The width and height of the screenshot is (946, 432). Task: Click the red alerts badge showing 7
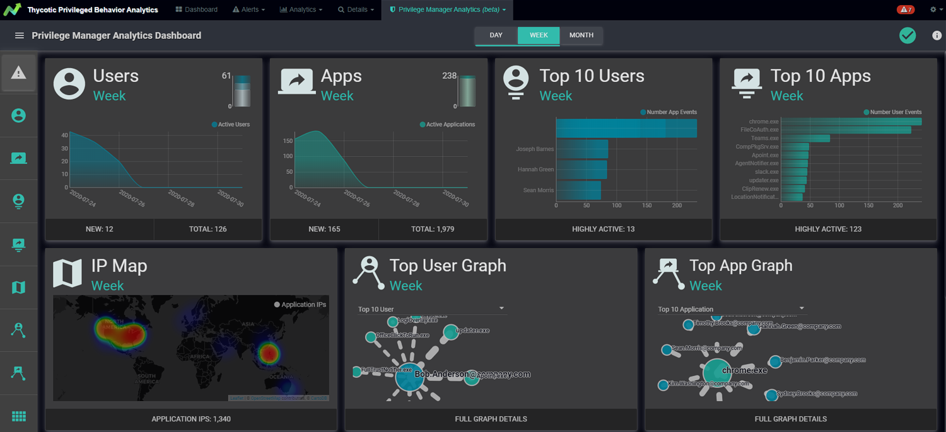pos(905,9)
